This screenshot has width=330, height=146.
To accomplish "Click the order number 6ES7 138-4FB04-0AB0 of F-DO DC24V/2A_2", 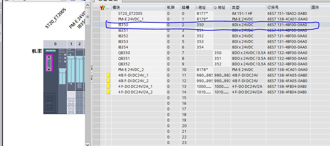I will point(288,92).
